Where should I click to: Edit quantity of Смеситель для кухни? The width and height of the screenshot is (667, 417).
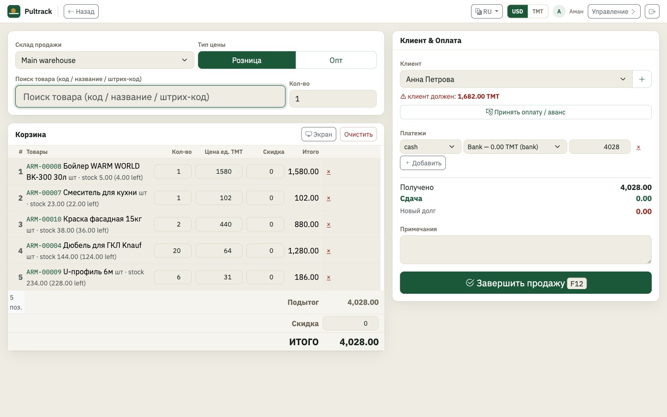(x=173, y=198)
